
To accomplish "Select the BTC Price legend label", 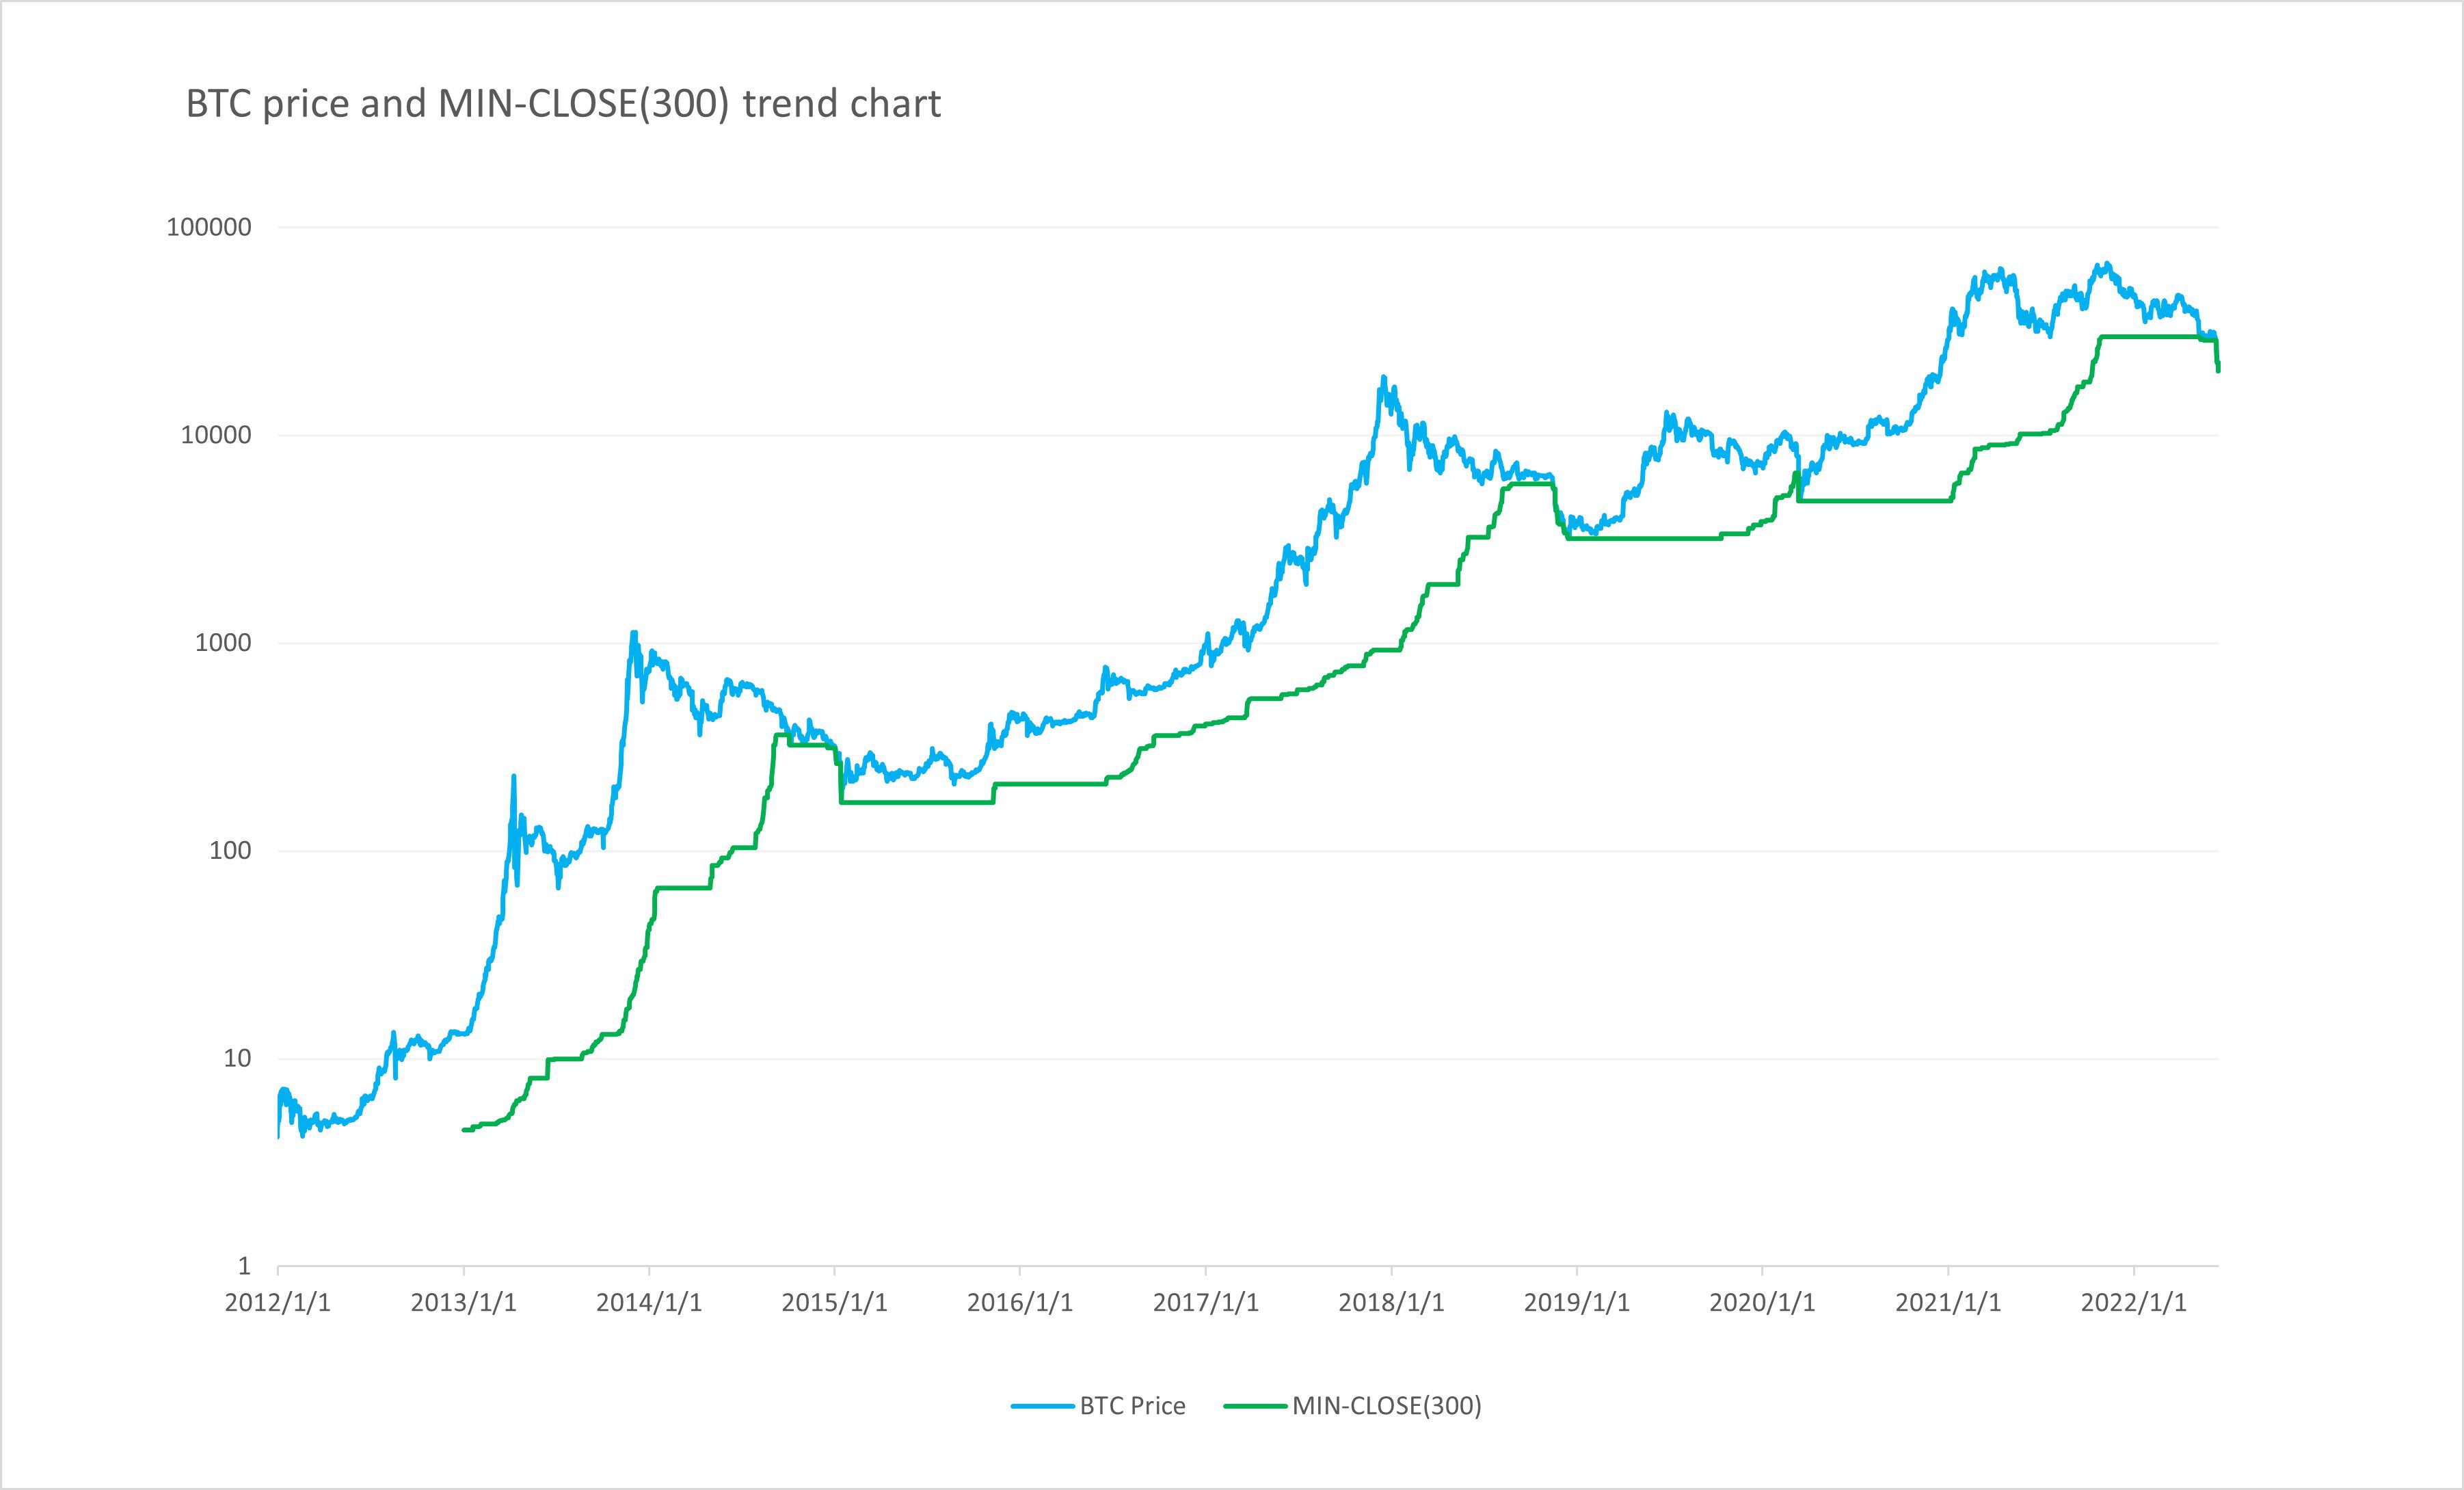I will (x=1132, y=1406).
